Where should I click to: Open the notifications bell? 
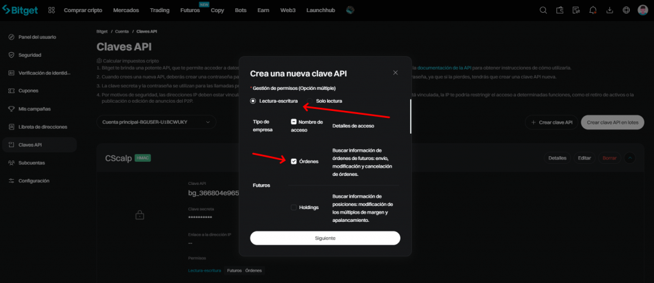tap(593, 10)
